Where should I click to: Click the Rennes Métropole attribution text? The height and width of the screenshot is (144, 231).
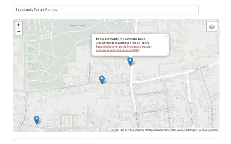point(208,130)
